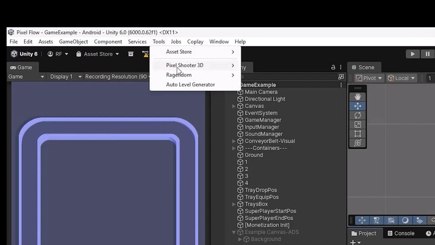Screen dimensions: 435x245
Task: Open the Asset Store toolbar dropdown
Action: [98, 54]
